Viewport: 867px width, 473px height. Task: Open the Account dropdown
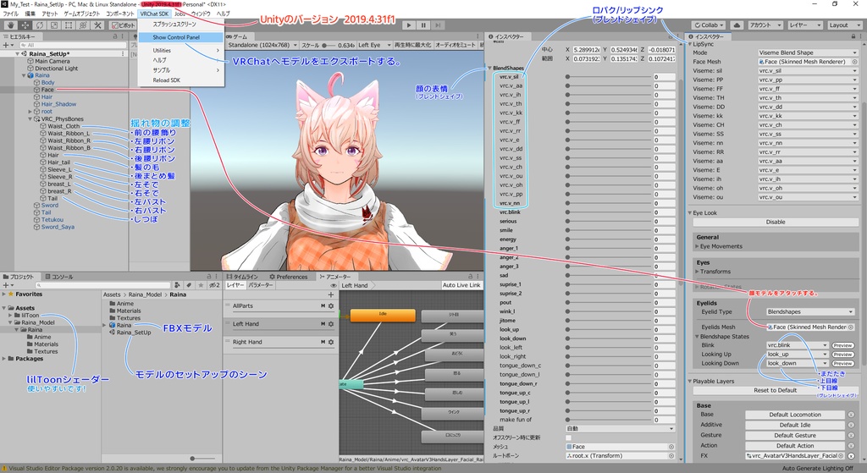pos(765,25)
